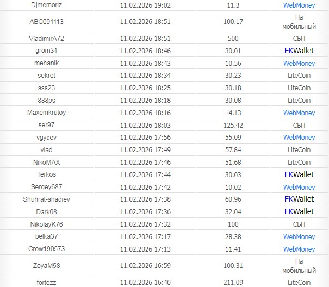
Task: Select the NikoMAX username cell
Action: click(x=47, y=162)
